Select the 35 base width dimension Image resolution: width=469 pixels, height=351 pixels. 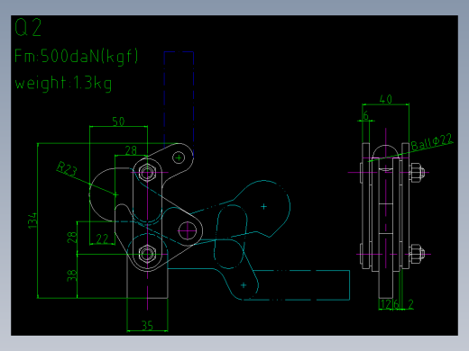tap(147, 326)
